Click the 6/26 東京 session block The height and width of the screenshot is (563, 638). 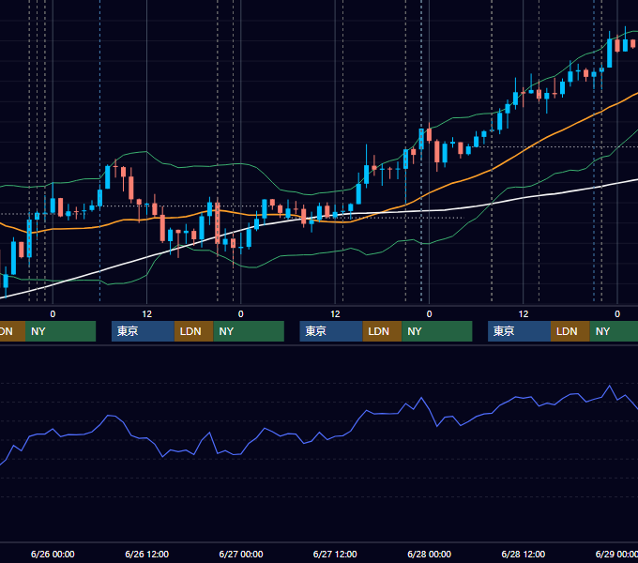pos(143,331)
